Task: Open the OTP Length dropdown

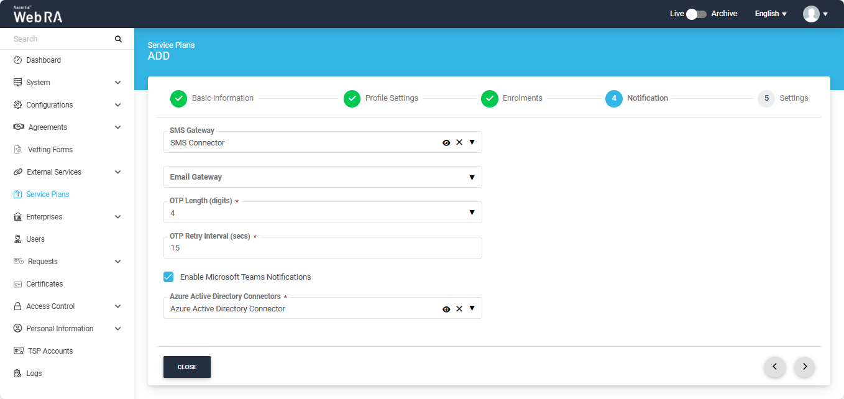Action: coord(323,213)
